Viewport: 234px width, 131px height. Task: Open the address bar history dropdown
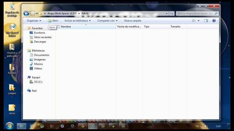(167, 13)
